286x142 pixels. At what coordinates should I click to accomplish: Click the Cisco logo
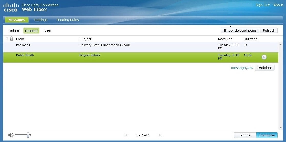(x=11, y=7)
